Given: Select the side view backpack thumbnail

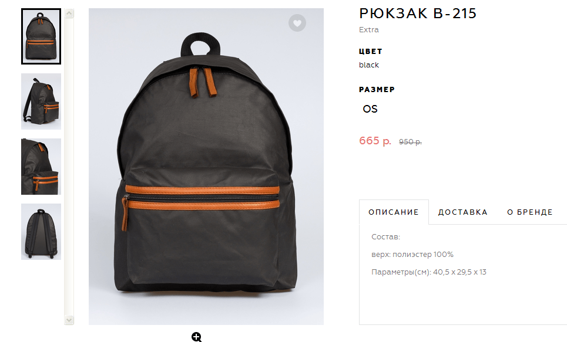Looking at the screenshot, I should point(41,101).
